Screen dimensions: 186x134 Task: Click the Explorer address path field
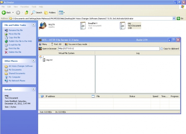(x=91, y=18)
